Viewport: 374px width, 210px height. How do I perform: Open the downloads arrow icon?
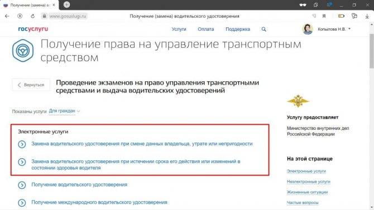tap(367, 16)
